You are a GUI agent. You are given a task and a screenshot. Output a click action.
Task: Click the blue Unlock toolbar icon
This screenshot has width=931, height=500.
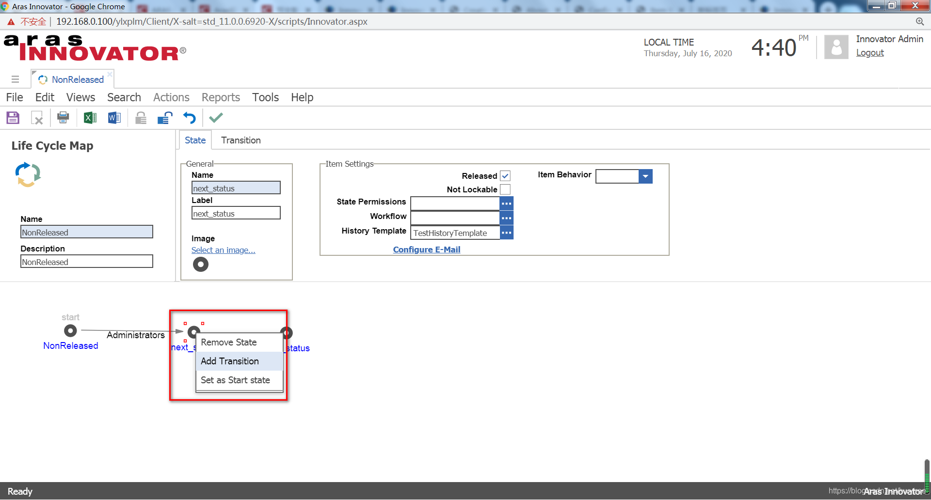[x=165, y=118]
